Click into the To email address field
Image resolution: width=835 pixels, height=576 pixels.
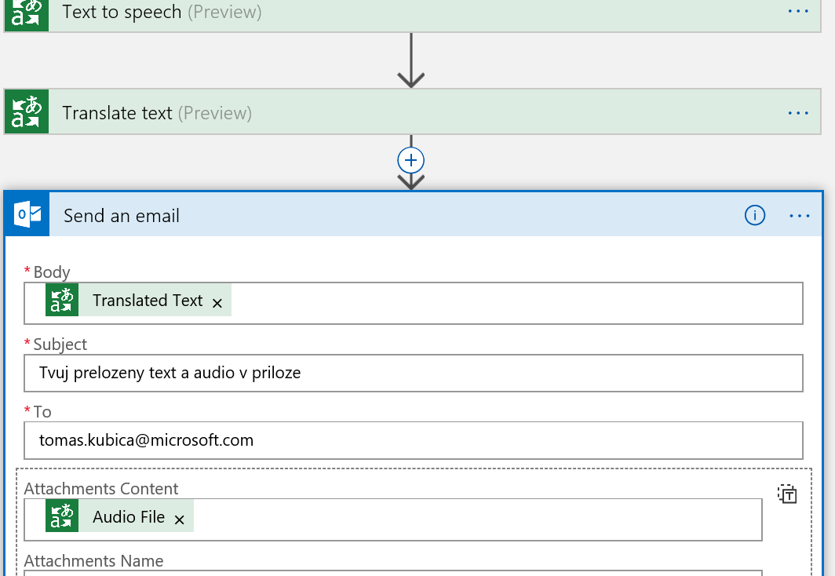coord(414,441)
